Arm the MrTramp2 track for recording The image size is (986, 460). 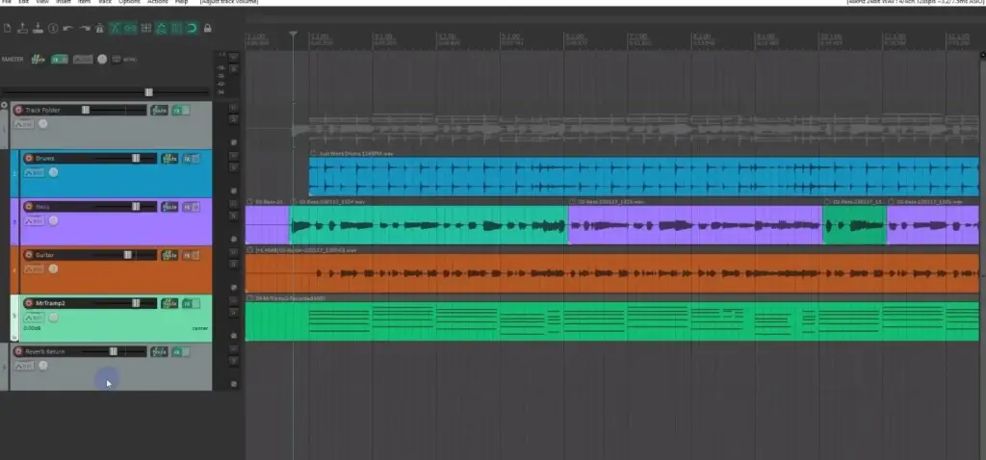(28, 303)
